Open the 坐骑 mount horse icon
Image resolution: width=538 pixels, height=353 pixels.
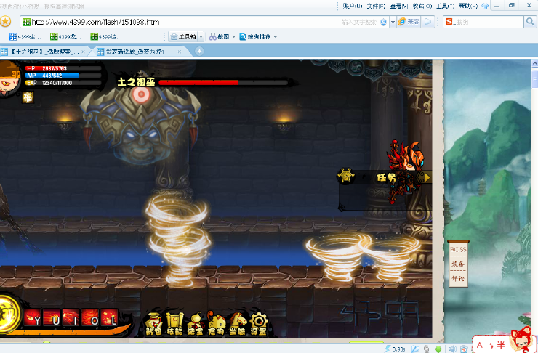click(x=238, y=324)
